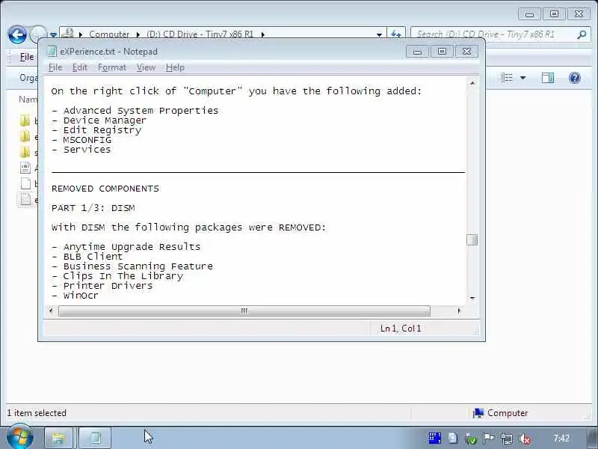
Task: Click the "- Advanced System Properties" line
Action: [x=135, y=111]
